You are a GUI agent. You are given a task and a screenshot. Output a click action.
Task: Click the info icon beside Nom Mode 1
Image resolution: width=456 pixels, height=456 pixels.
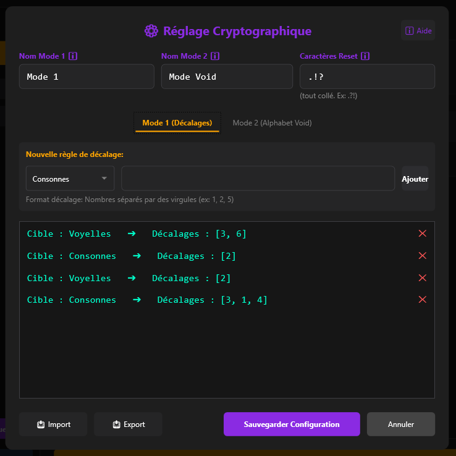point(73,56)
